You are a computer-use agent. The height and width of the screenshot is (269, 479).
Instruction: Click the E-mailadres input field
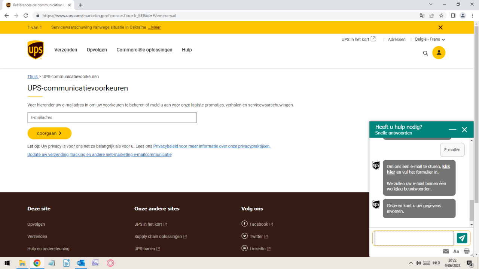pos(112,118)
